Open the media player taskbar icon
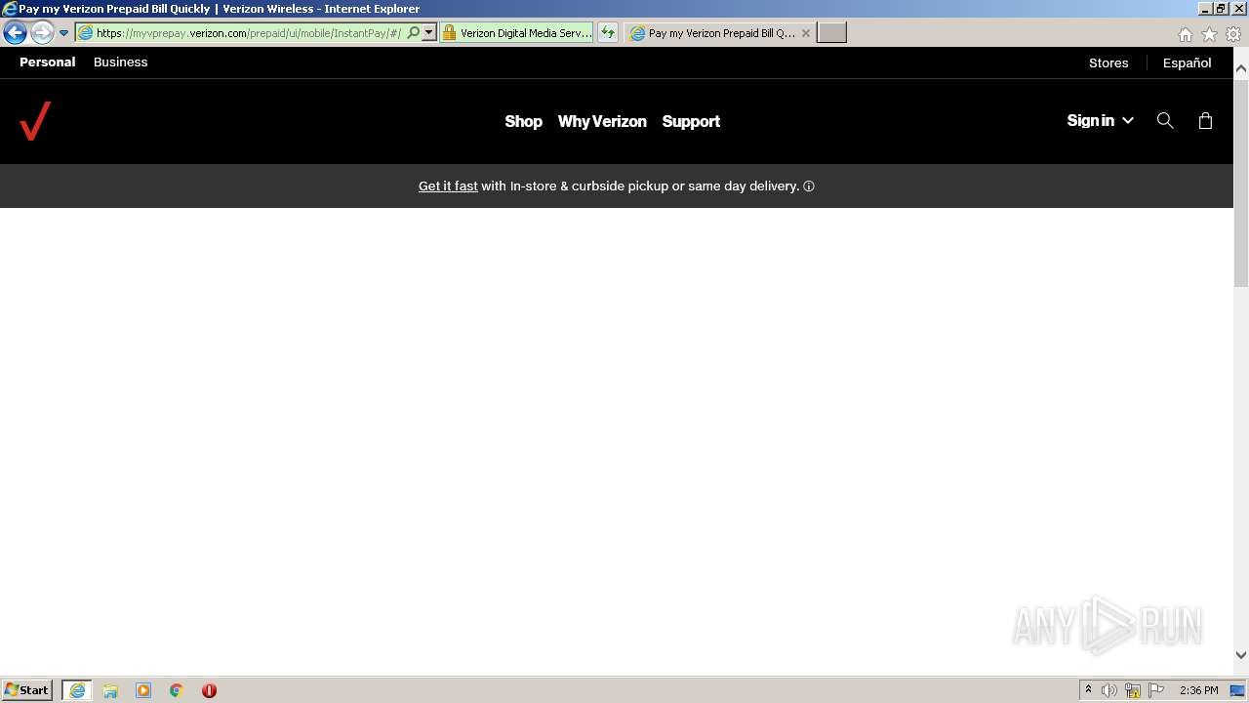This screenshot has width=1249, height=703. [143, 690]
